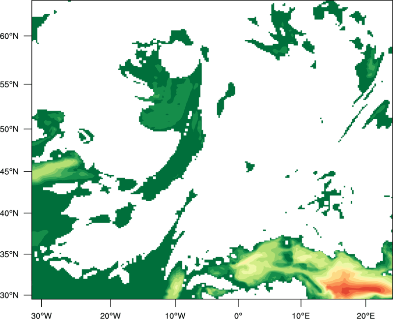Click the 10°W longitude label
The height and width of the screenshot is (319, 393).
175,316
